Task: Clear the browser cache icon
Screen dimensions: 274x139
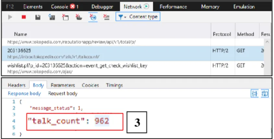Action: click(66, 17)
